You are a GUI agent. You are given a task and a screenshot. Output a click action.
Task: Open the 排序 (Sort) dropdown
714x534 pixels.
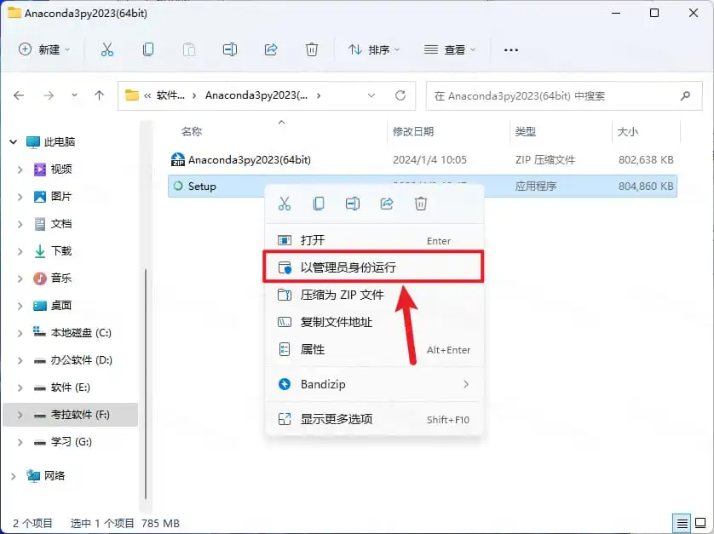pos(374,49)
